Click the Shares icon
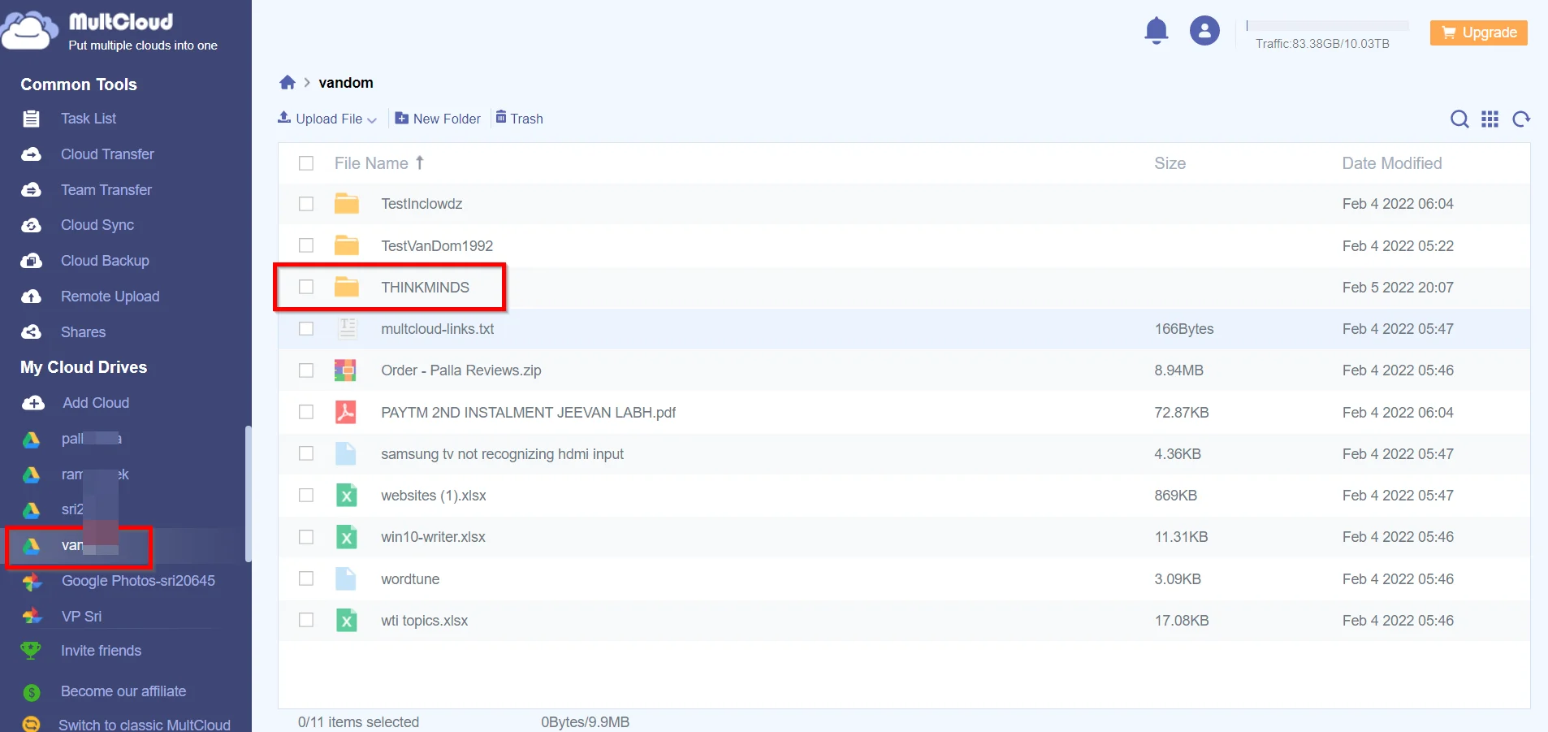Screen dimensions: 1548x732 31,332
